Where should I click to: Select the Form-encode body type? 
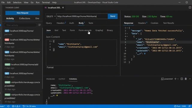click(85, 30)
